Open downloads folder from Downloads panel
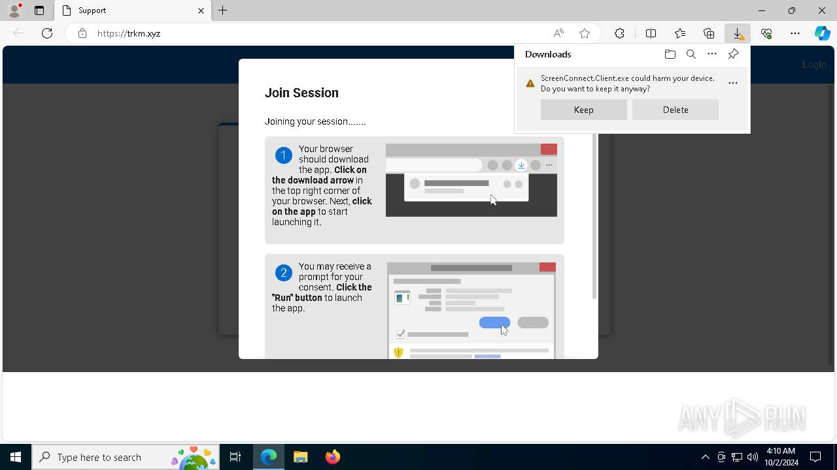 (x=670, y=54)
